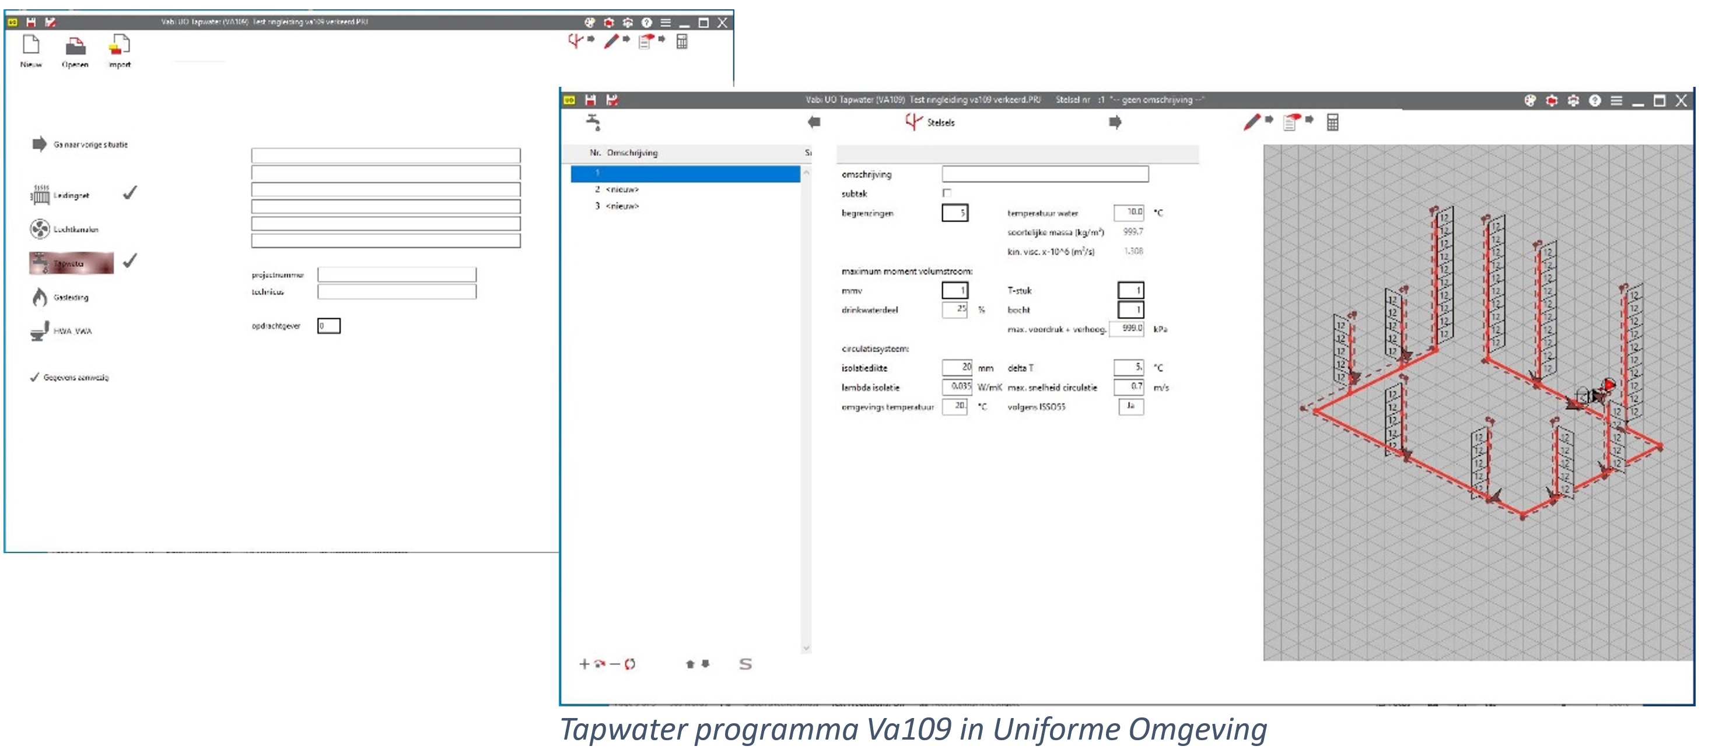This screenshot has height=753, width=1712.
Task: Click the omschrijving input field
Action: pos(1044,174)
